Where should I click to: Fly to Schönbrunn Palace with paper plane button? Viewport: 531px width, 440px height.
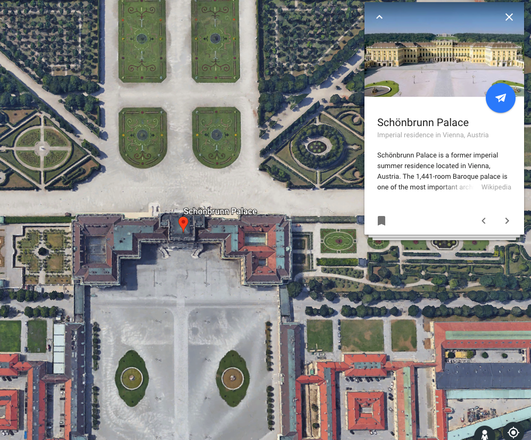(501, 98)
